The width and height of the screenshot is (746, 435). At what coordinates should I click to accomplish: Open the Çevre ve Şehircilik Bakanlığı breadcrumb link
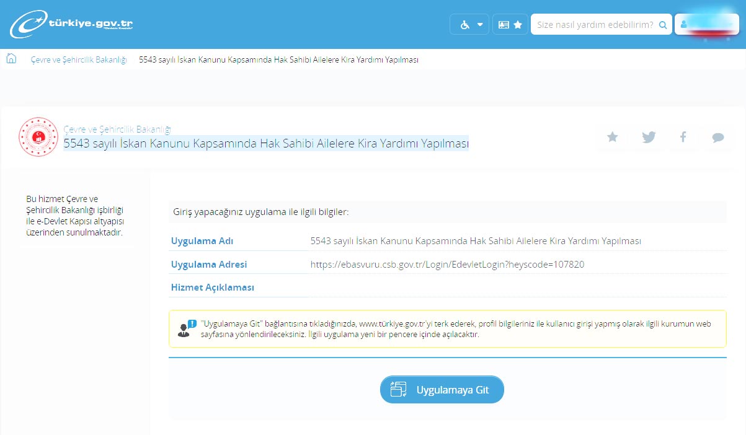tap(79, 59)
